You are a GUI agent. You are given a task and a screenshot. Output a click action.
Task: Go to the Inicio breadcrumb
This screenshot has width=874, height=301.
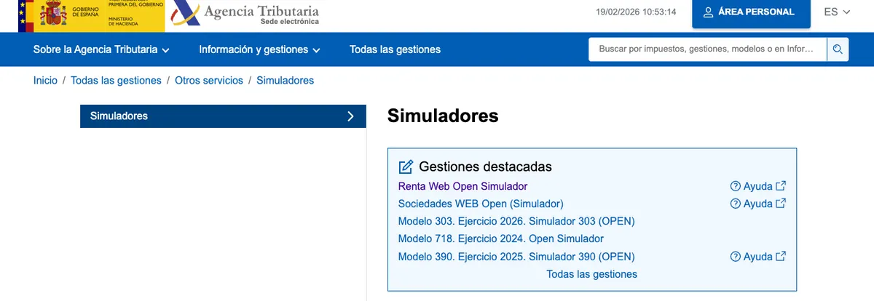coord(45,81)
